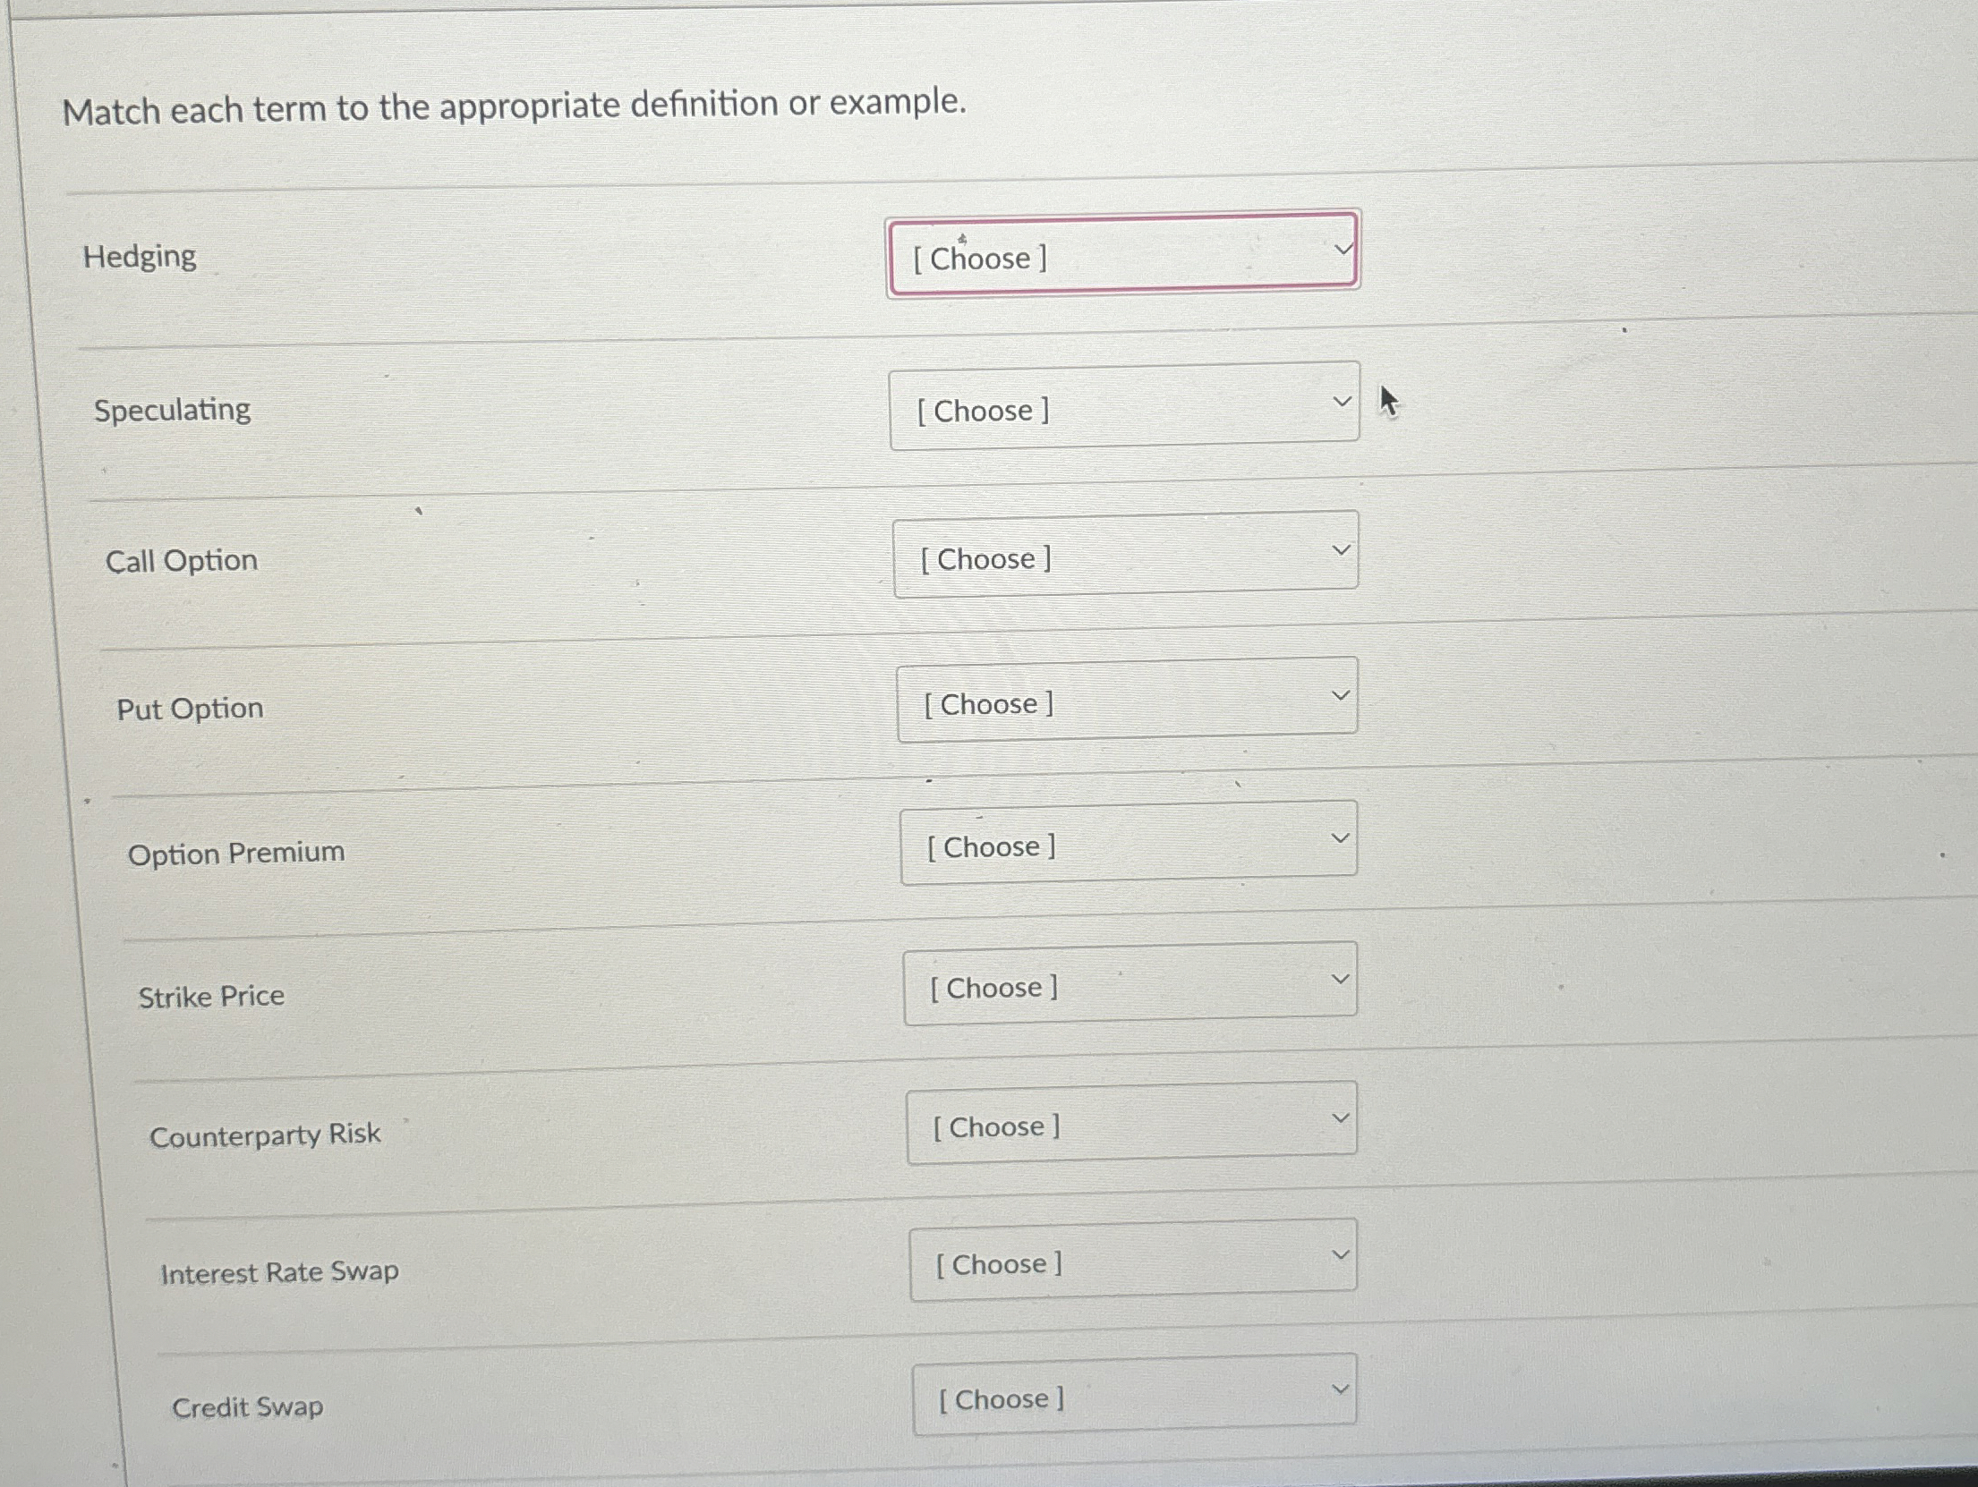Select the Interest Rate Swap term text
The height and width of the screenshot is (1487, 1978).
coord(279,1271)
